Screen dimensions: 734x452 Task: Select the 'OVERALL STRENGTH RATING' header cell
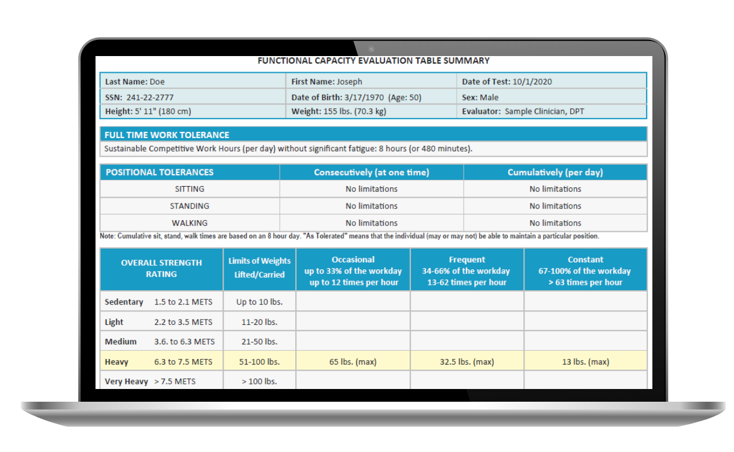pyautogui.click(x=162, y=269)
